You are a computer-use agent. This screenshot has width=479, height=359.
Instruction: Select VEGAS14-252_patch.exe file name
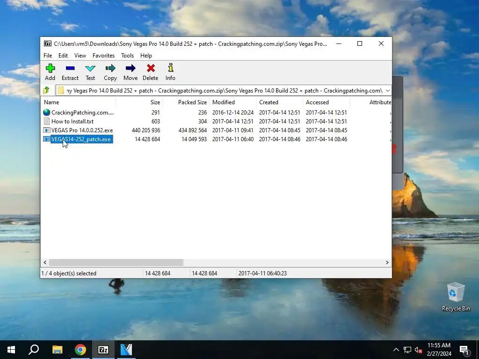pos(81,139)
